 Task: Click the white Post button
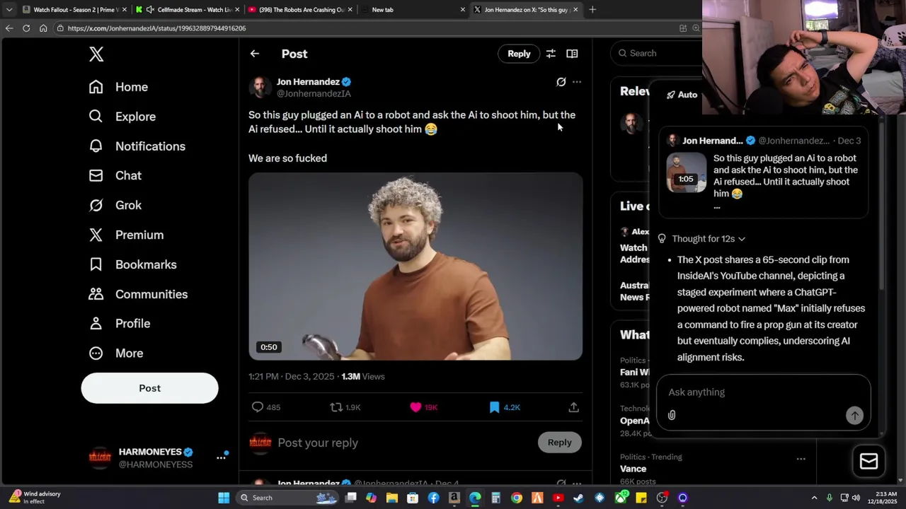[x=149, y=388]
